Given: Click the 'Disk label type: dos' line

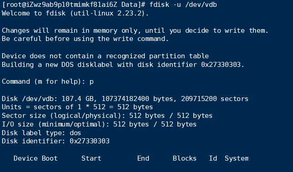Looking at the screenshot, I should pos(41,133).
